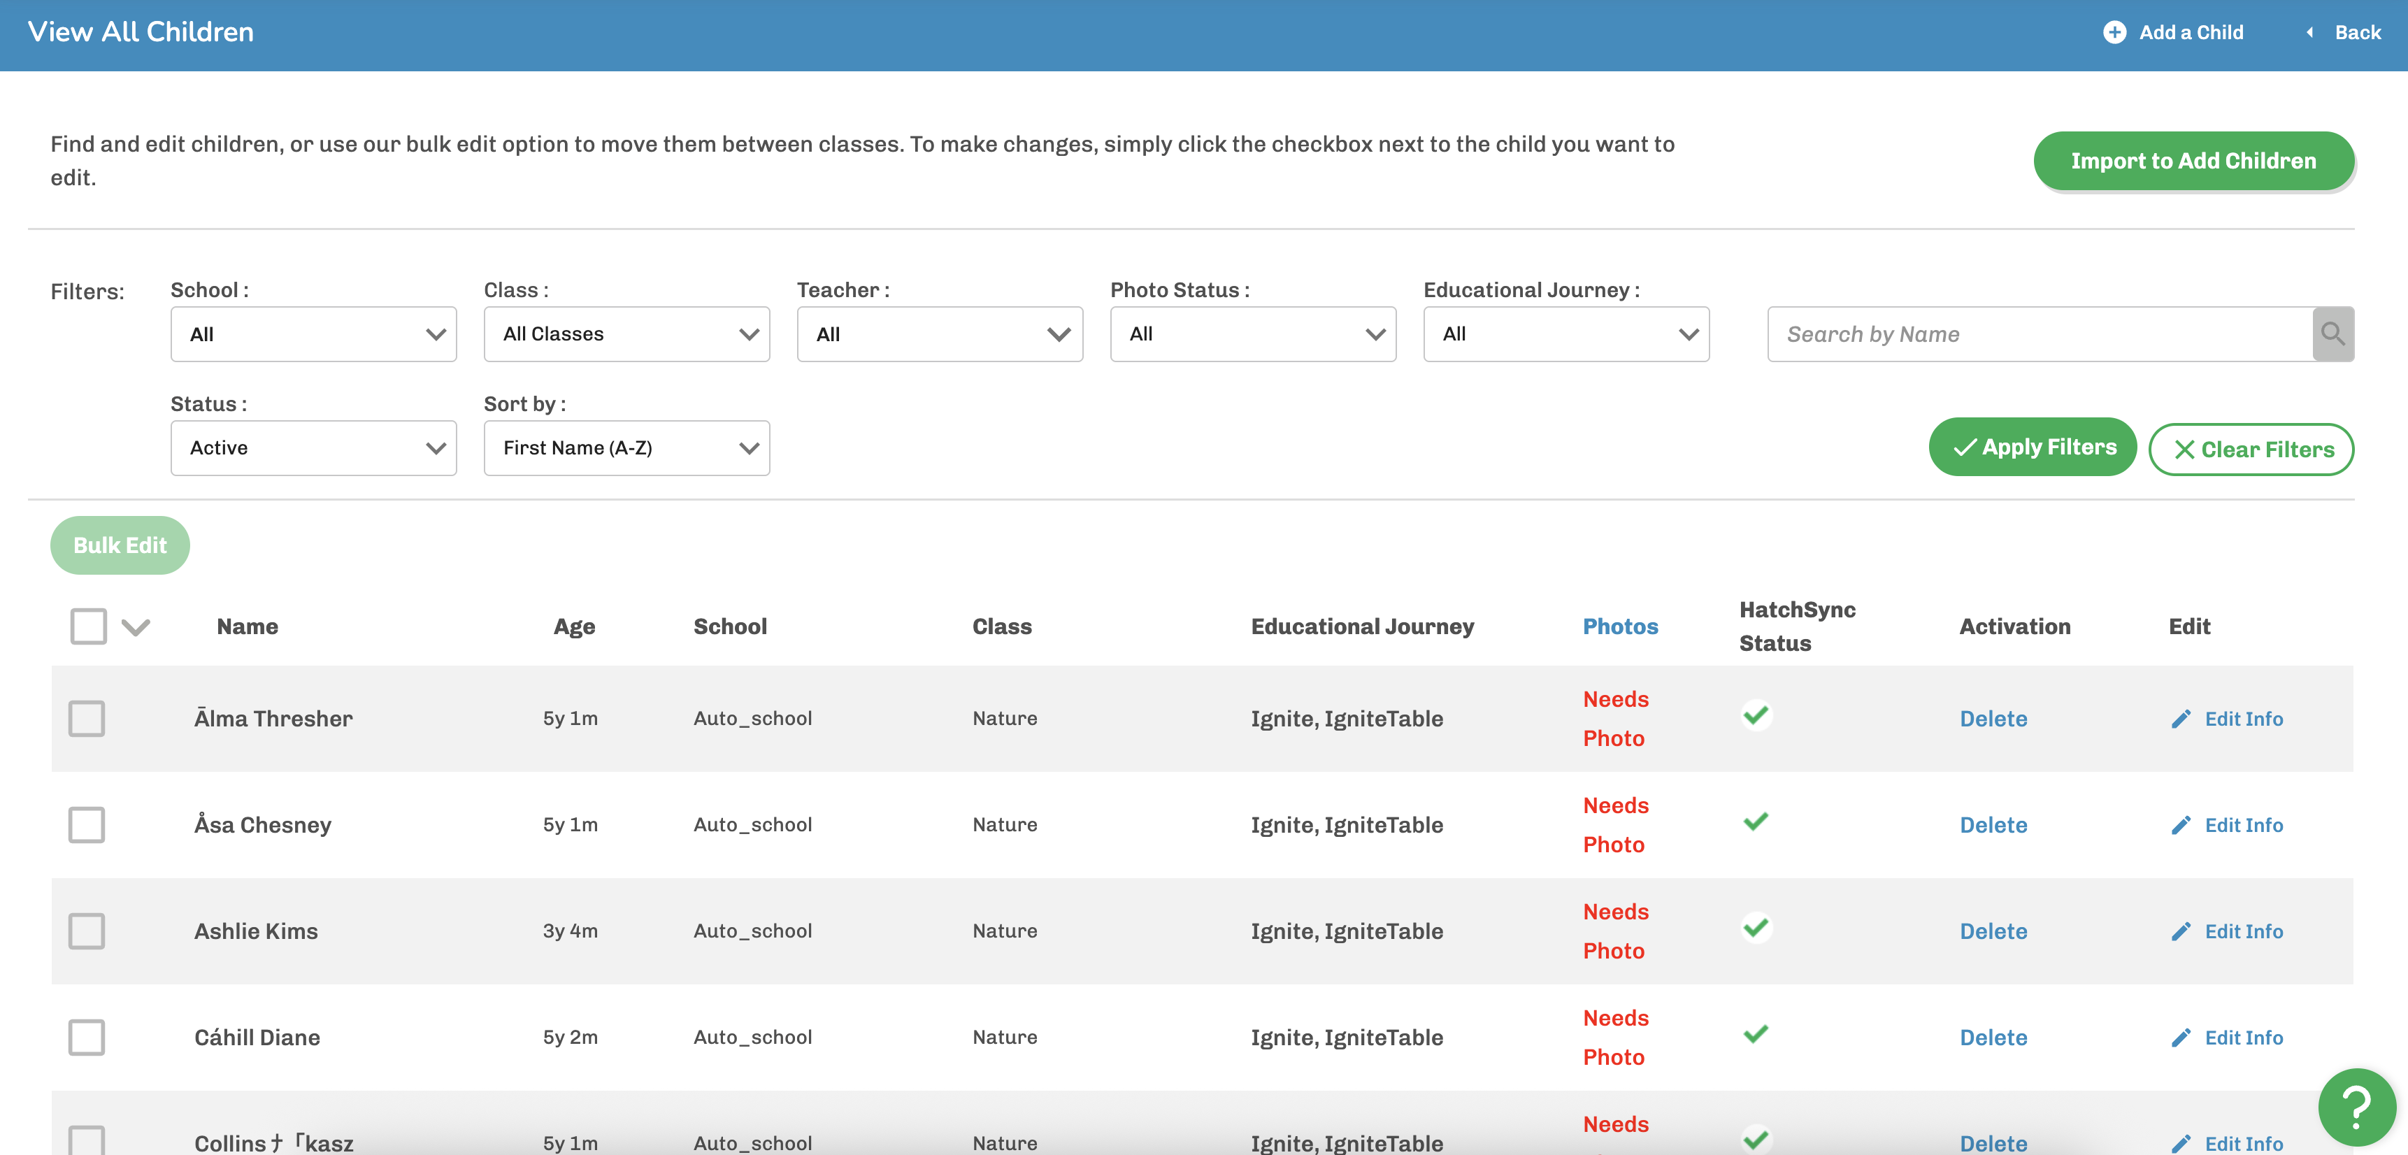Delete Åsa Chesney

pyautogui.click(x=1993, y=825)
